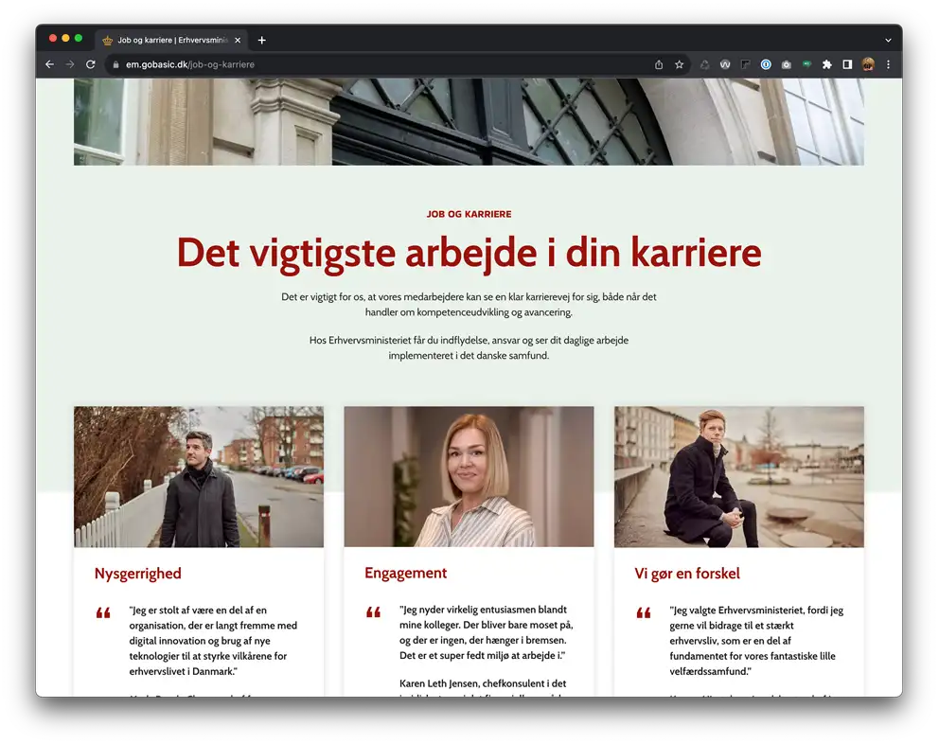Viewport: 939px width, 744px height.
Task: Click the camera screenshot extension icon
Action: click(786, 64)
